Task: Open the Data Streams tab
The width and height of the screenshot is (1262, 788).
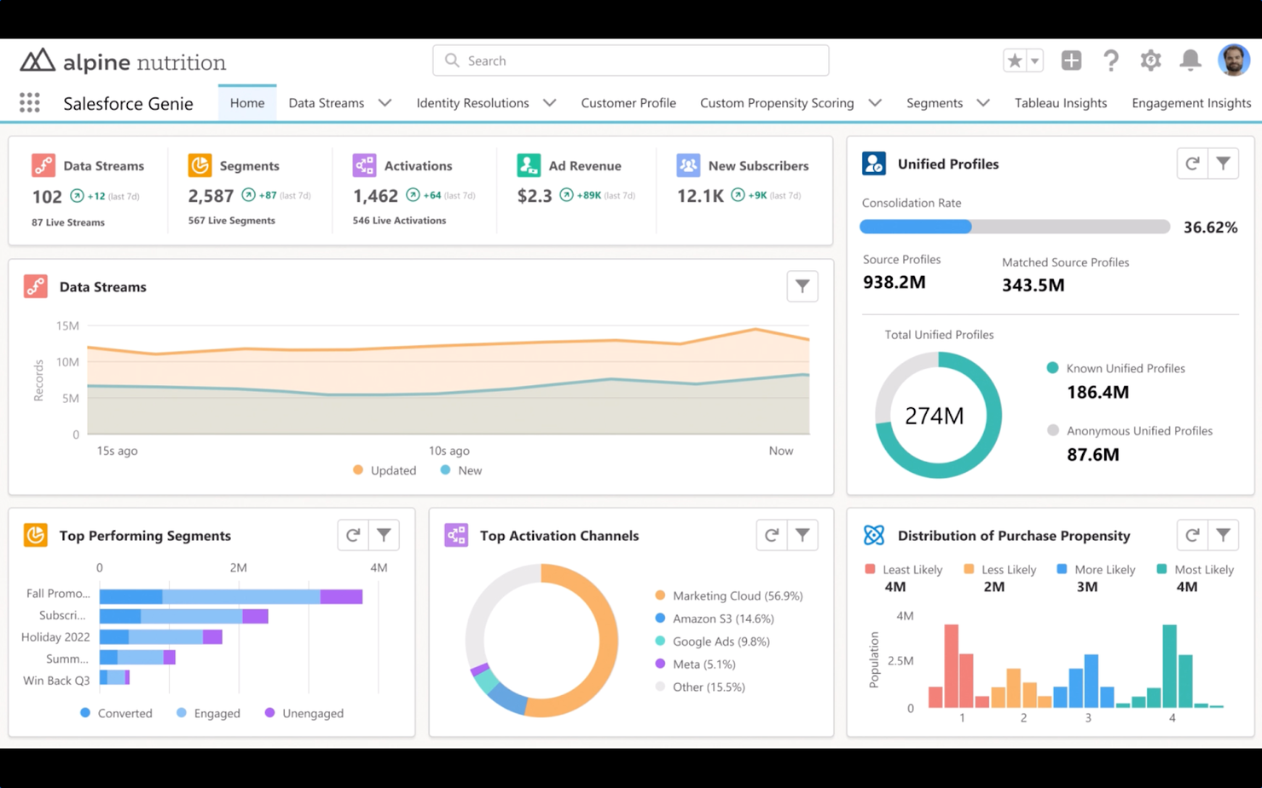Action: click(x=327, y=103)
